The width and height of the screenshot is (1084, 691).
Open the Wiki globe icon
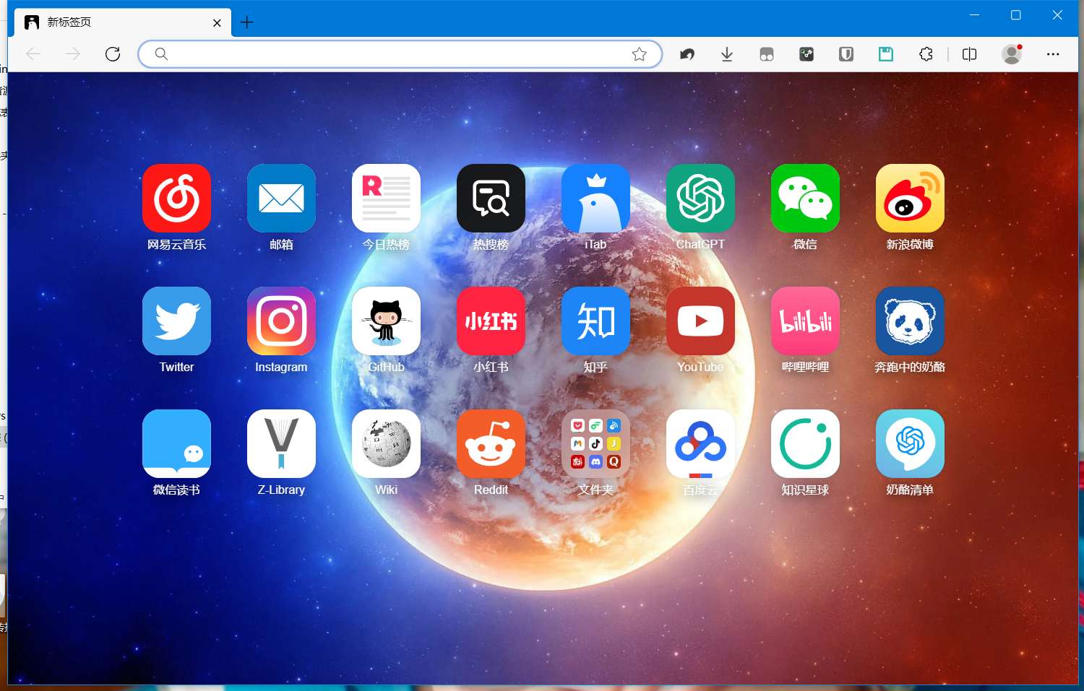tap(386, 443)
